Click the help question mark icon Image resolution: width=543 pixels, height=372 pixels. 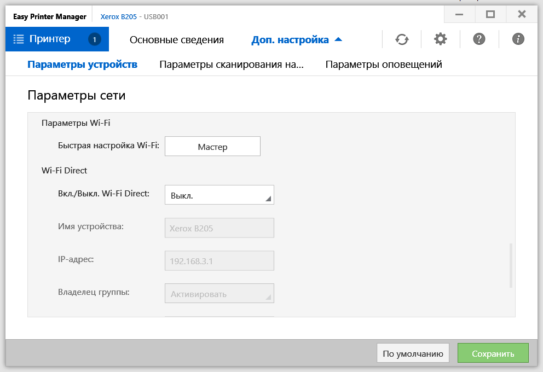click(x=479, y=39)
